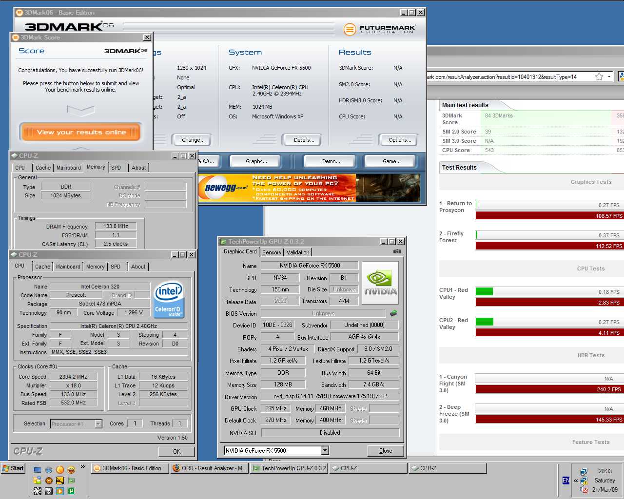Image resolution: width=624 pixels, height=499 pixels.
Task: Switch to the Sensors tab in GPU-Z
Action: [272, 252]
